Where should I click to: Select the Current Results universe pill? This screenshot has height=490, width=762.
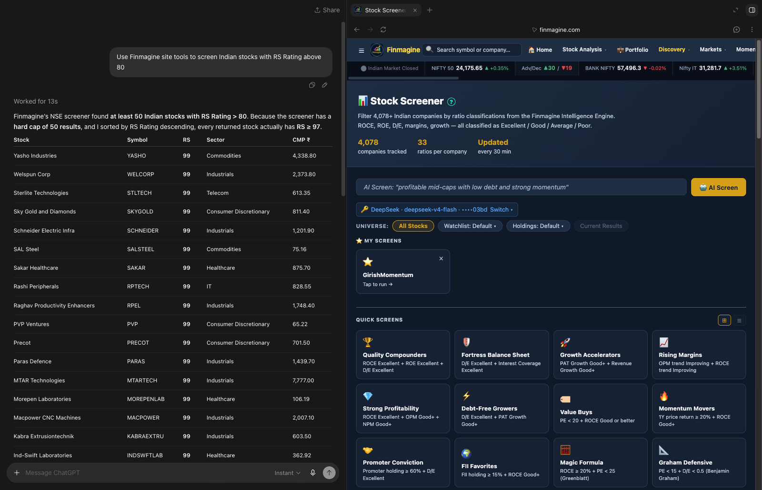tap(601, 226)
